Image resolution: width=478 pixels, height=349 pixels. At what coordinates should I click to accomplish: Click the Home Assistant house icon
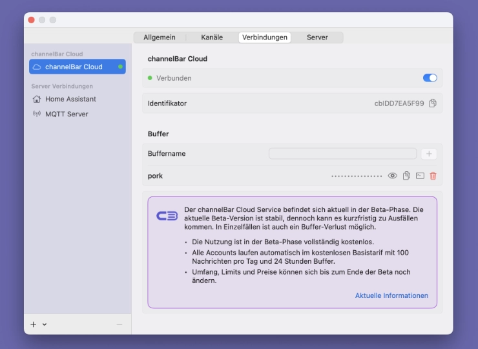(37, 99)
